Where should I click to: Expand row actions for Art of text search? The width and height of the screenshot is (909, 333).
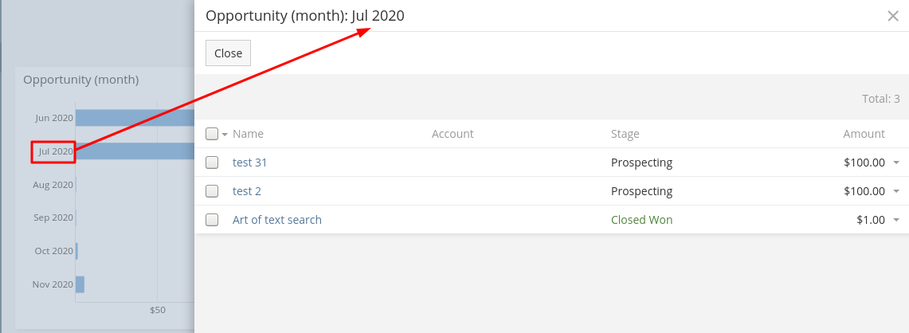coord(896,220)
